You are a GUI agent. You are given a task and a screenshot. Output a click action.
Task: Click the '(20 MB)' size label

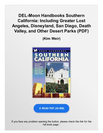coord(59,108)
